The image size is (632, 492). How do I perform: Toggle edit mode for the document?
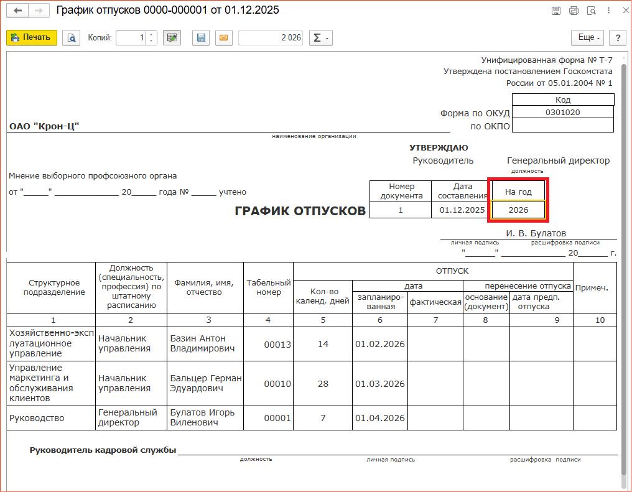point(172,38)
